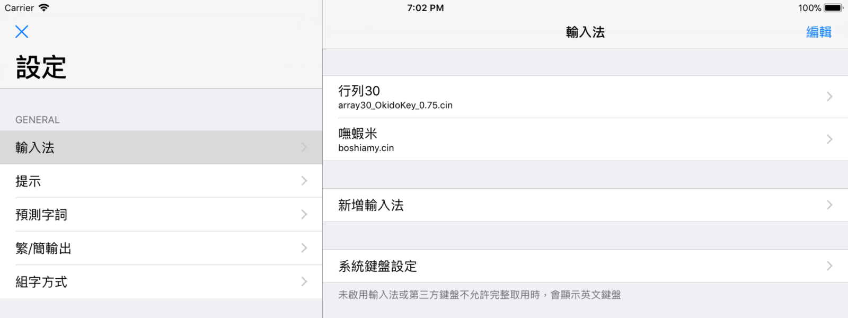Image resolution: width=848 pixels, height=318 pixels.
Task: Select 組字方式 in the sidebar
Action: click(x=161, y=282)
